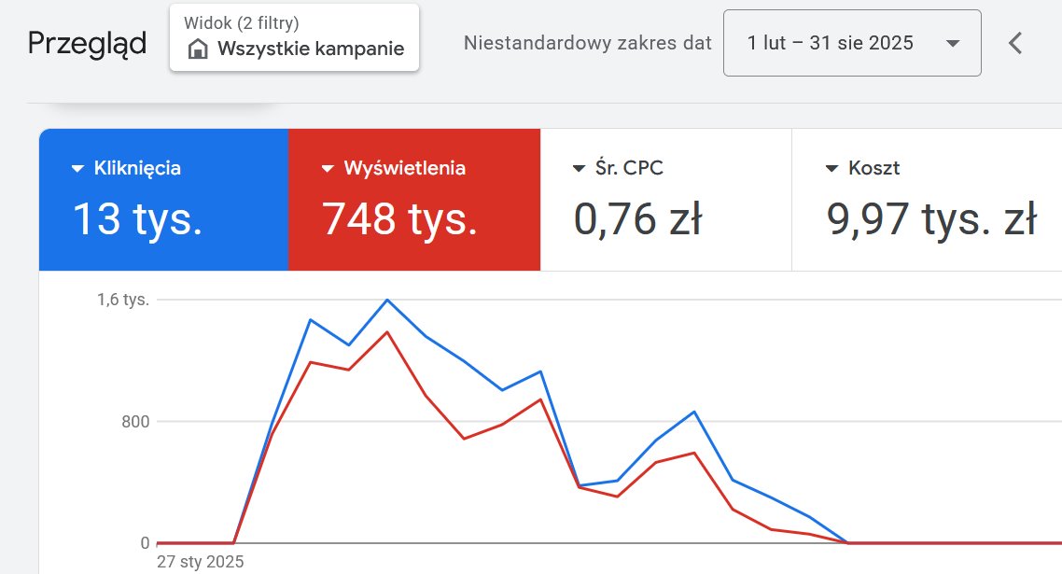The height and width of the screenshot is (574, 1062).
Task: Click the 27 sty 2025 axis label
Action: (201, 562)
